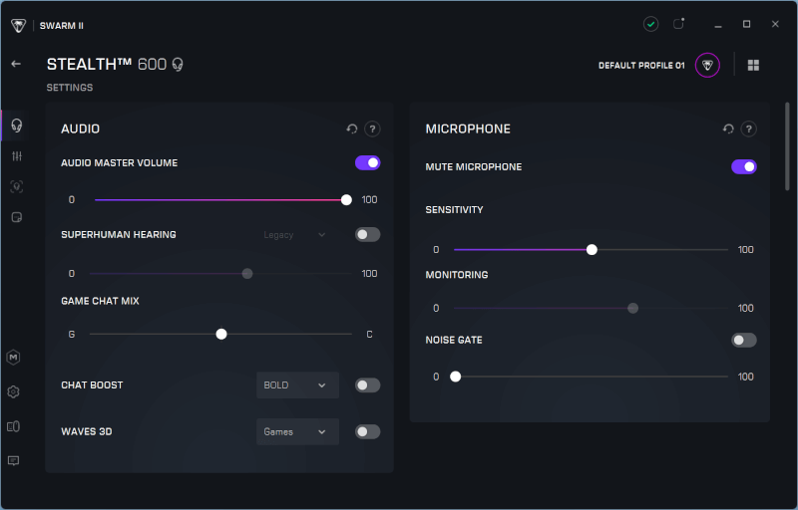798x510 pixels.
Task: Click the Game Chat Mix slider handle
Action: [x=220, y=334]
